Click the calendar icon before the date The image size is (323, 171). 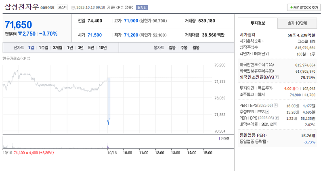tap(73, 8)
